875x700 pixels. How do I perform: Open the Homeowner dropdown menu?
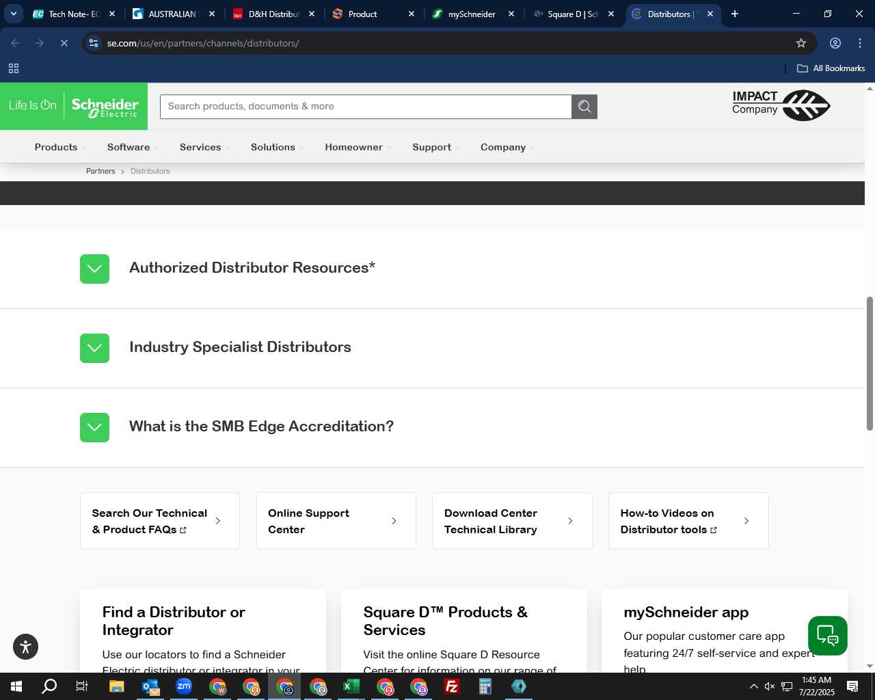pyautogui.click(x=358, y=147)
